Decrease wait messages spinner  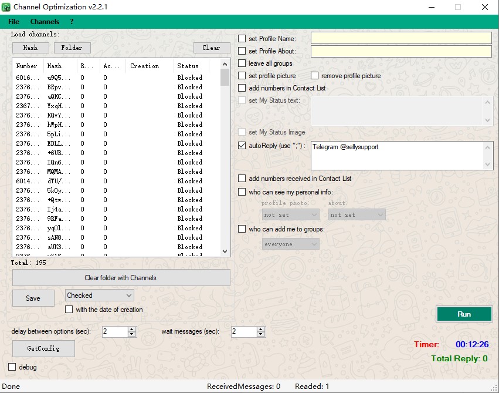[x=261, y=334]
